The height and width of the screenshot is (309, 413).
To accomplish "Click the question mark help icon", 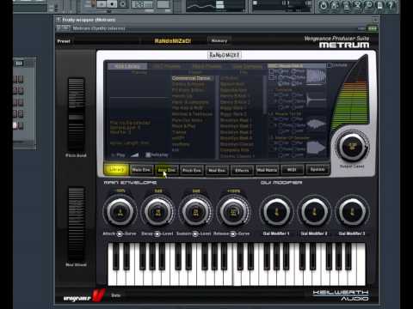I will (391, 5).
